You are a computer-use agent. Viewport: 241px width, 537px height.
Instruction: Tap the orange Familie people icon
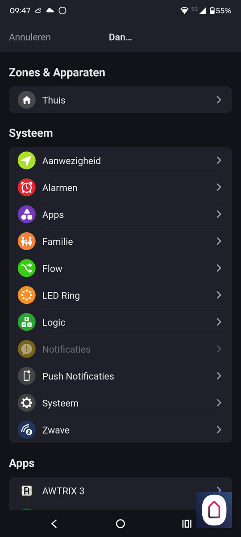tap(27, 242)
